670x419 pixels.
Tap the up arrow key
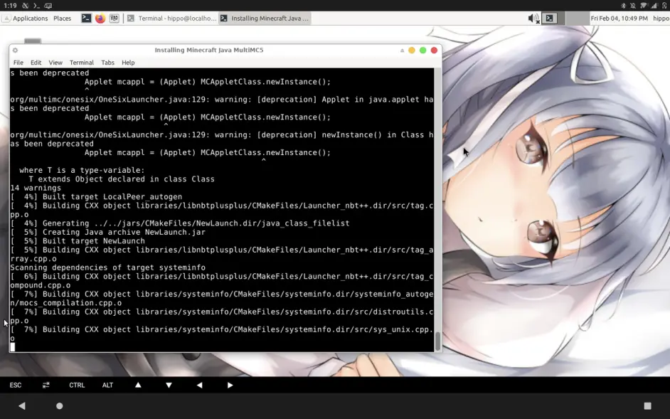(x=138, y=386)
